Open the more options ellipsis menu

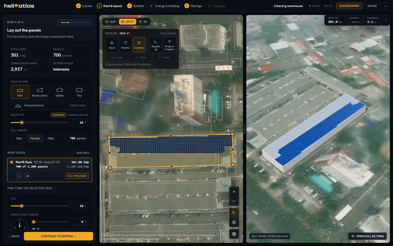pos(385,6)
